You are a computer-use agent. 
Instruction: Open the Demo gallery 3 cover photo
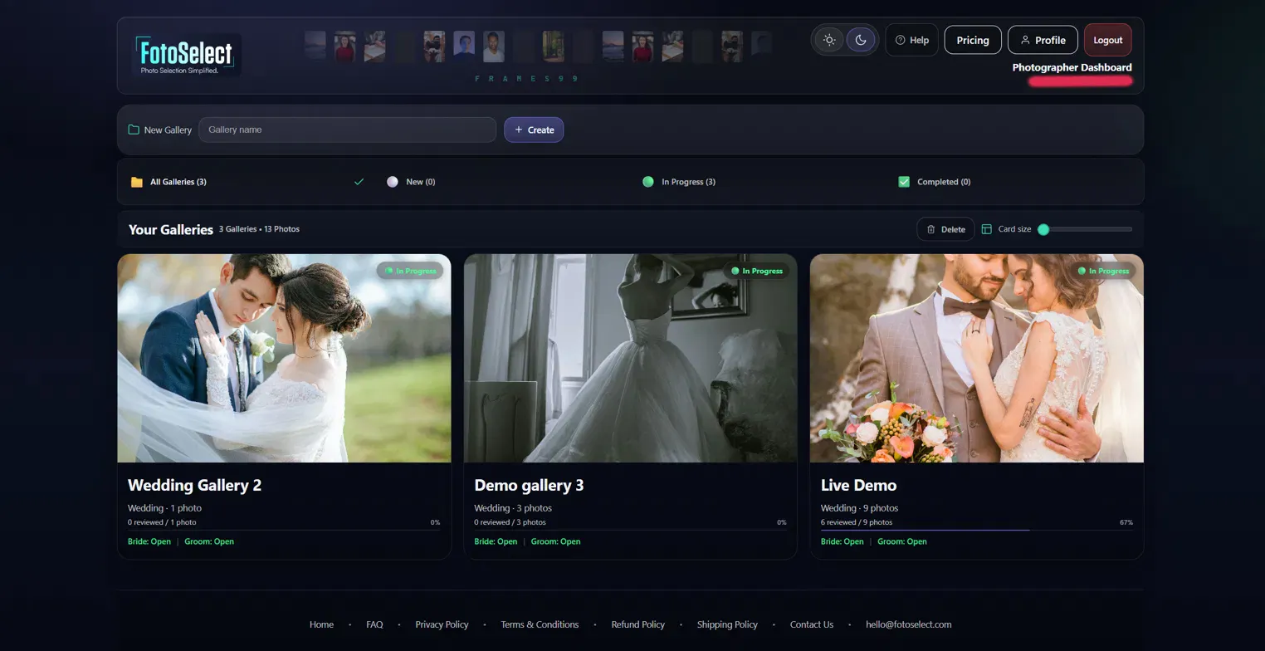tap(630, 358)
